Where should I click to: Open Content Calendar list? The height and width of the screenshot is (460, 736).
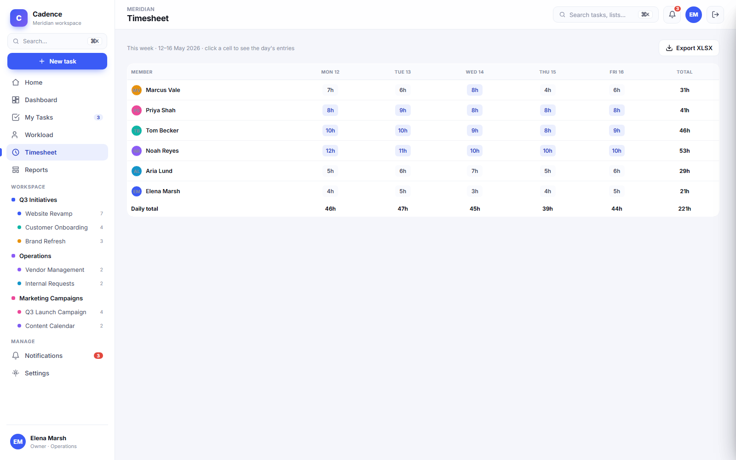tap(60, 326)
